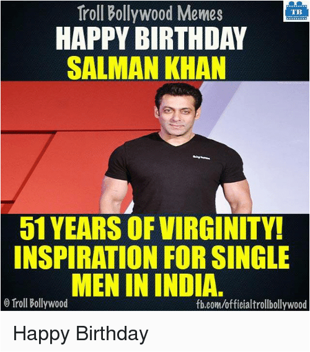This screenshot has width=310, height=352.
Task: Click the yellow SALMAN KHAN name text
Action: coord(146,68)
